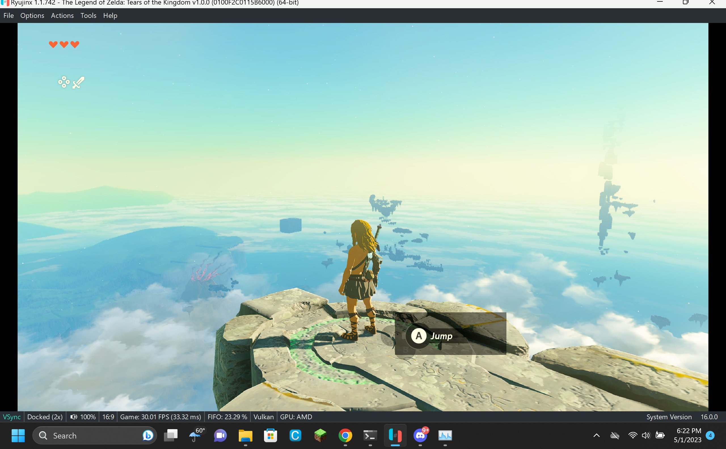This screenshot has width=726, height=449.
Task: Click the Vulkan backend label
Action: (263, 417)
